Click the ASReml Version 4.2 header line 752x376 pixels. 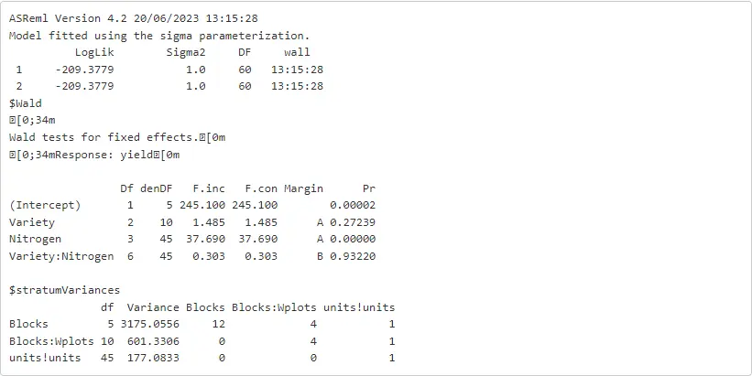click(x=134, y=18)
